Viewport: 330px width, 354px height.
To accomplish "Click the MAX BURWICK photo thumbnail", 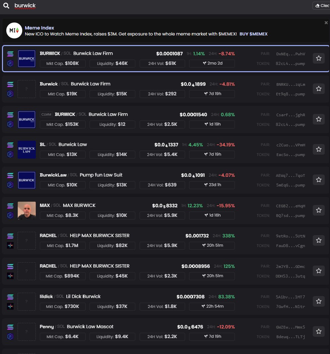I will [x=27, y=210].
